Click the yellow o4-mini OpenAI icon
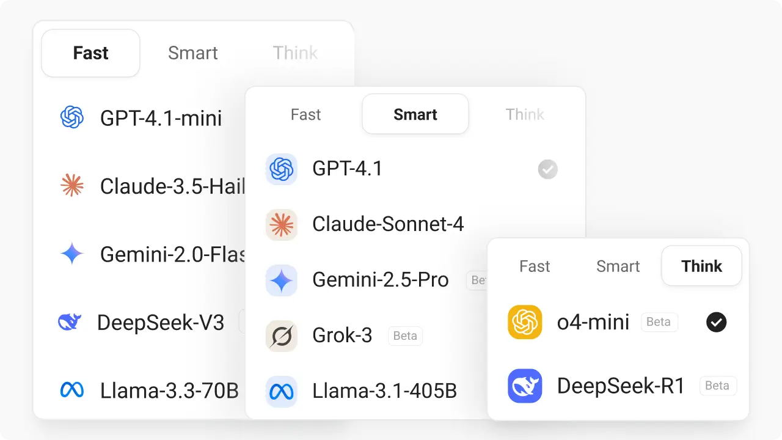This screenshot has width=782, height=440. [x=525, y=322]
